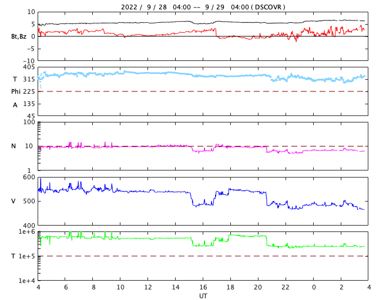Click the '45' tick on the Phi panel

31,116
